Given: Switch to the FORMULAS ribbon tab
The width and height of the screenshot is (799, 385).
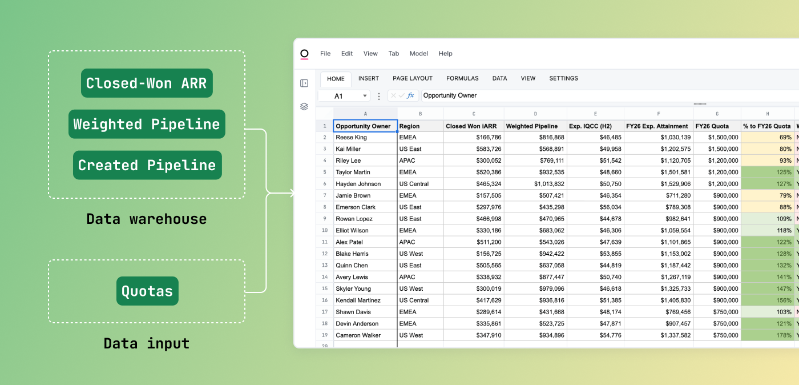Looking at the screenshot, I should pos(462,78).
